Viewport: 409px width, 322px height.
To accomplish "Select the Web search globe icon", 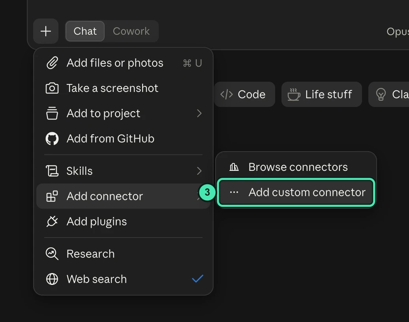I will tap(52, 279).
